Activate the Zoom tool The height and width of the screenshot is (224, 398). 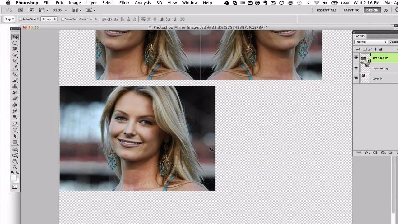tap(15, 167)
